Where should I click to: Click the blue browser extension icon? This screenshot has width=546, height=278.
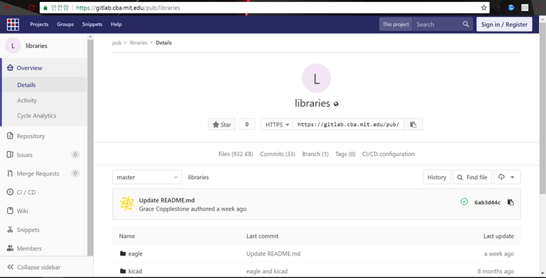(511, 7)
